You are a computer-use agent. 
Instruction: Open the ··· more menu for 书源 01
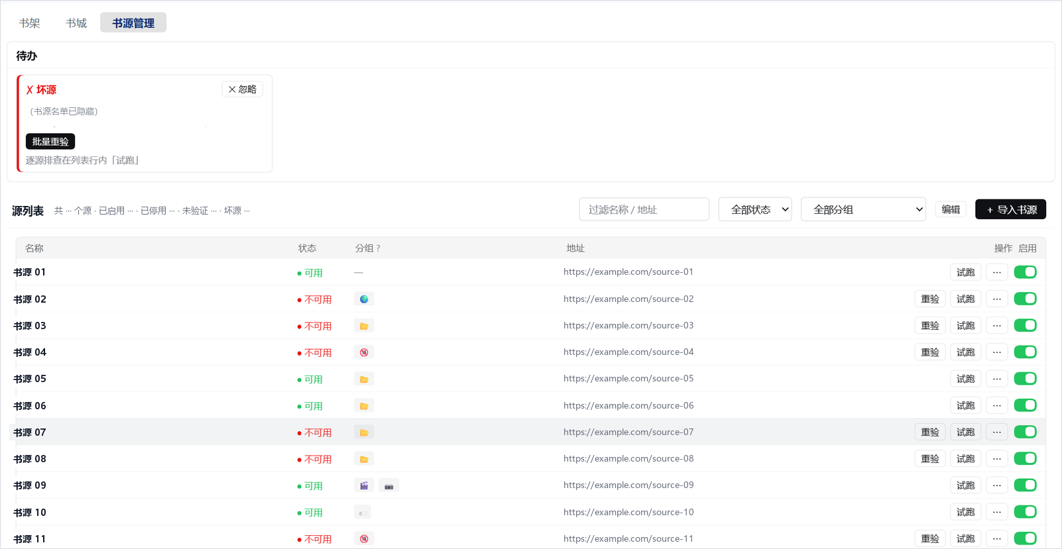pyautogui.click(x=997, y=272)
